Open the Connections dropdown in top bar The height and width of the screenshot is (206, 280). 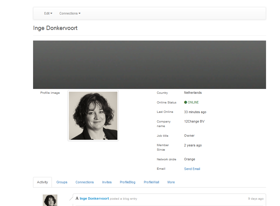pos(70,13)
